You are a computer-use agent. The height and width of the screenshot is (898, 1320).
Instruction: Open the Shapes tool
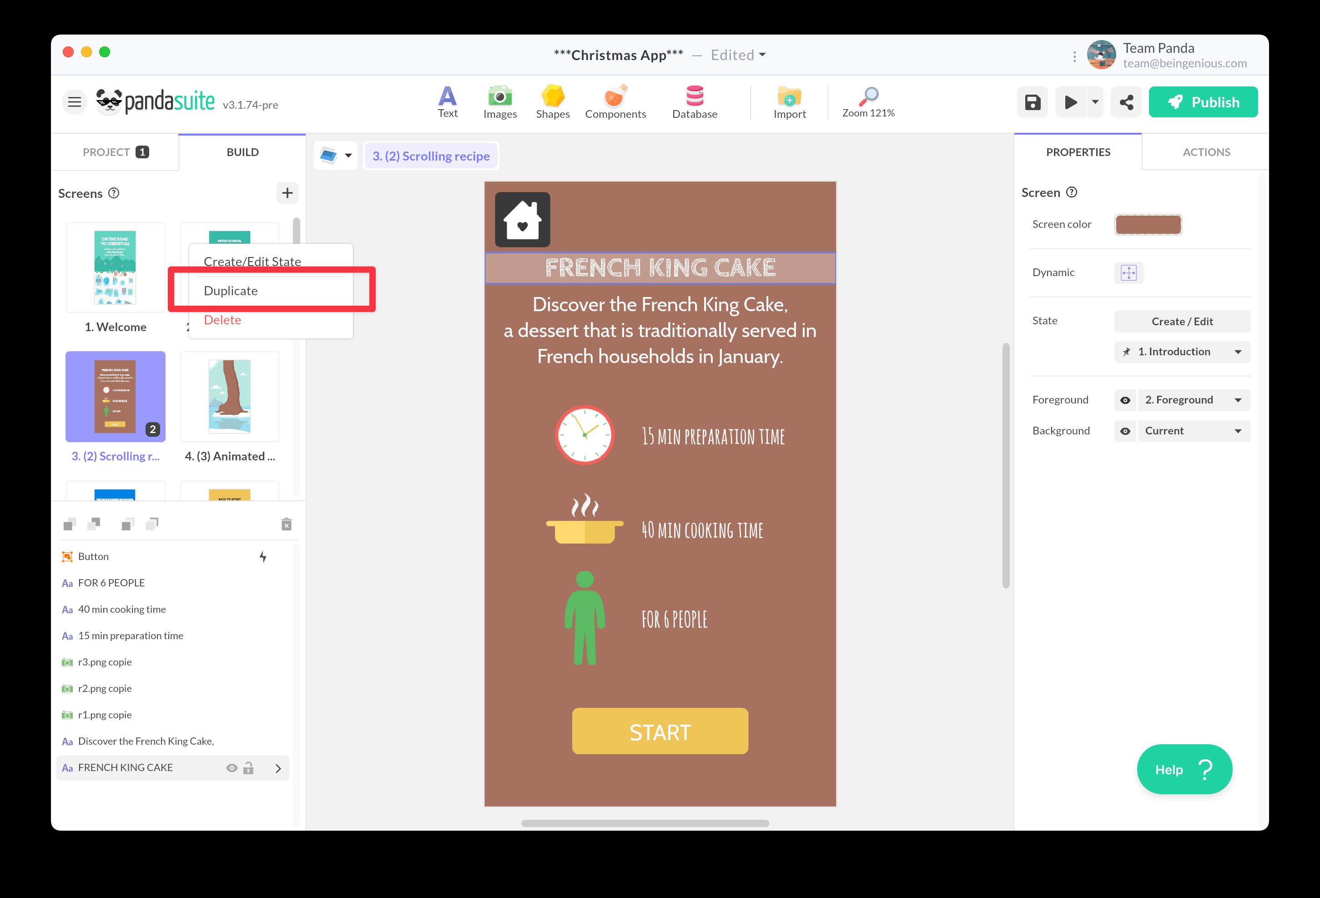pos(552,101)
